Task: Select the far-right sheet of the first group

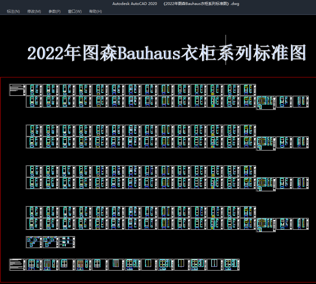Action: (301, 102)
